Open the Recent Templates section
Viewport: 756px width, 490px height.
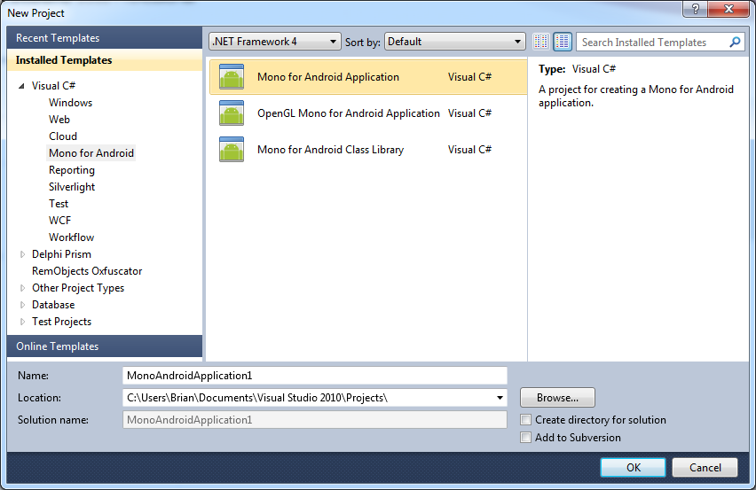click(x=105, y=38)
